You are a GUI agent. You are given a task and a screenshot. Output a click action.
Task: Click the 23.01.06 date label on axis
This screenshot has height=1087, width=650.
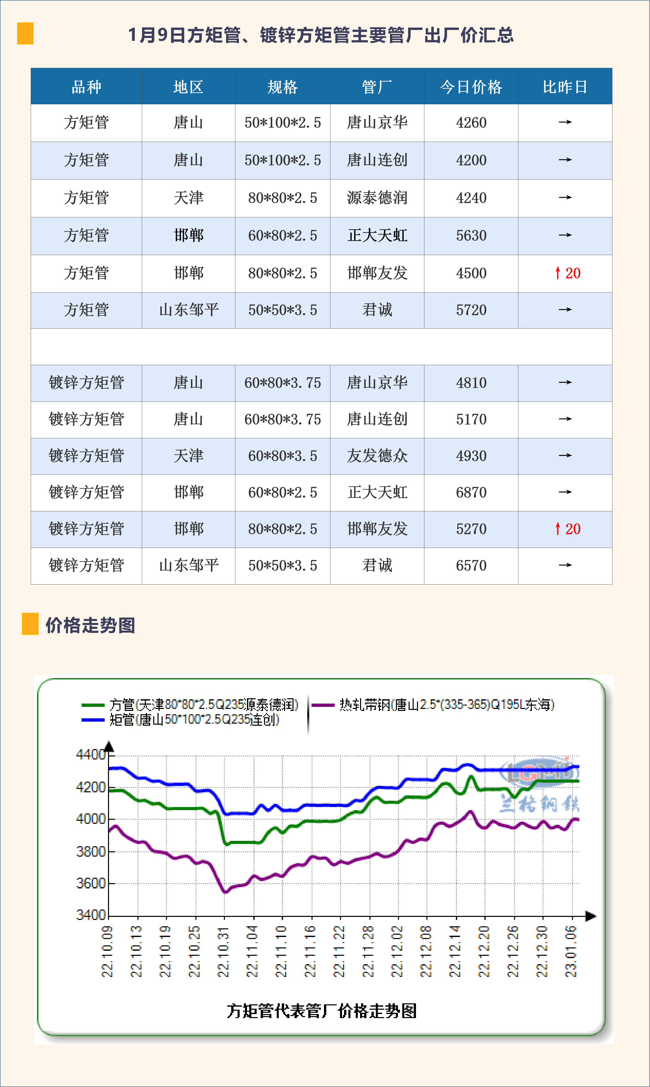tap(571, 951)
